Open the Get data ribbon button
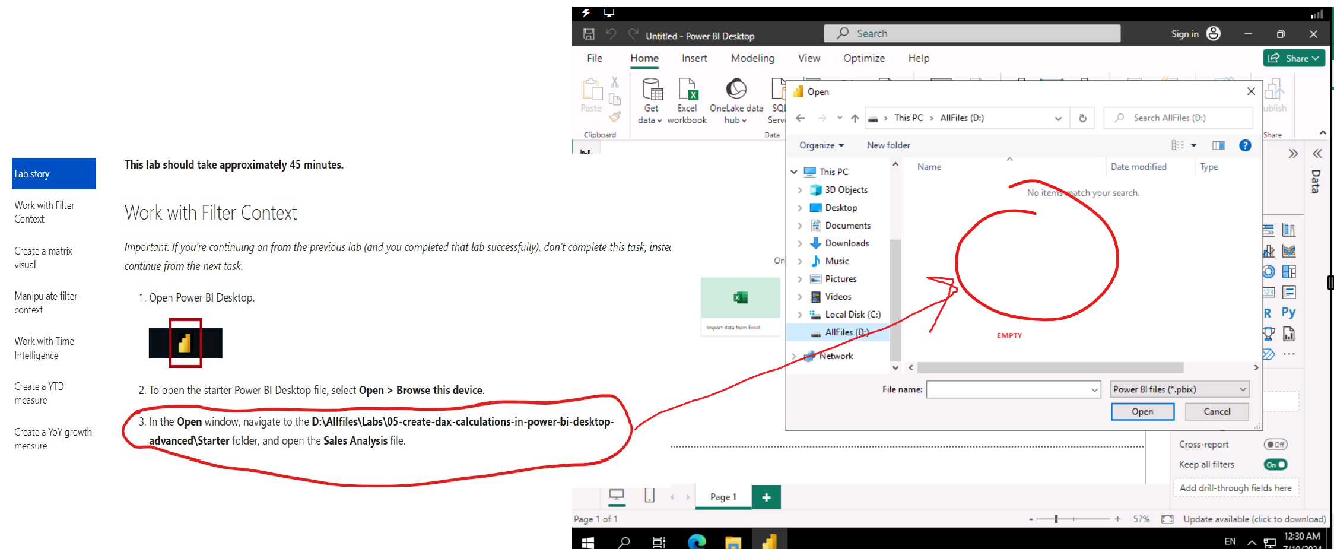This screenshot has width=1334, height=549. tap(651, 101)
